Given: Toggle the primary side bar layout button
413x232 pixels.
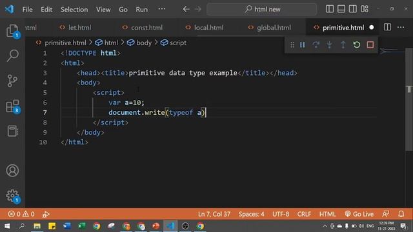Looking at the screenshot, I should pos(330,9).
